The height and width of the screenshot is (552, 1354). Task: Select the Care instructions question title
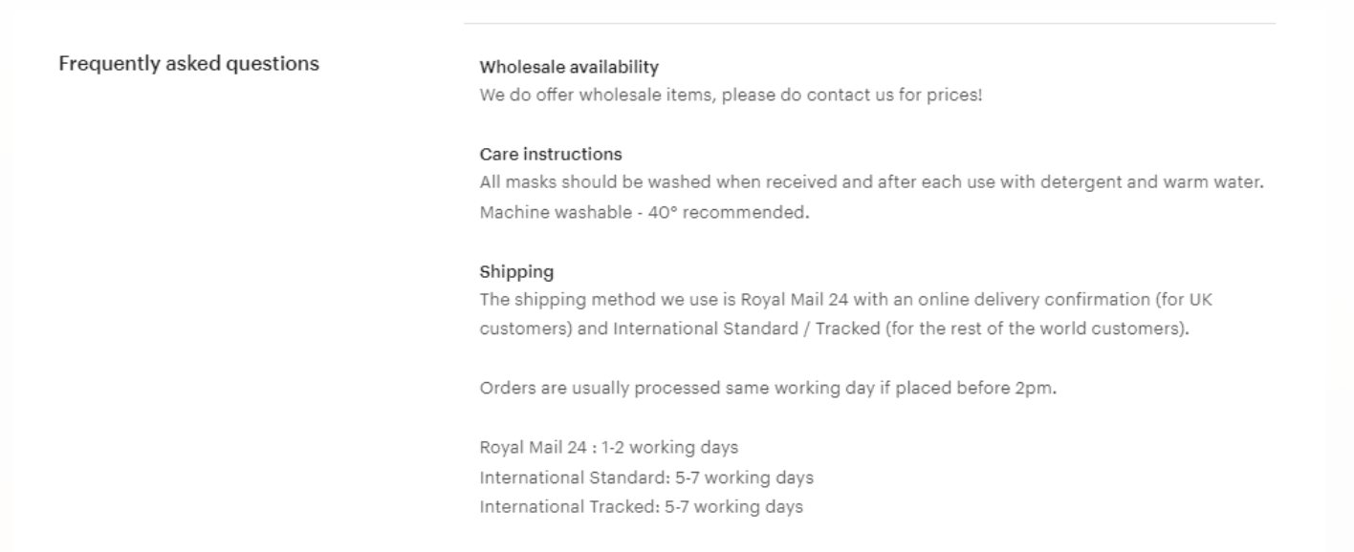pyautogui.click(x=551, y=154)
